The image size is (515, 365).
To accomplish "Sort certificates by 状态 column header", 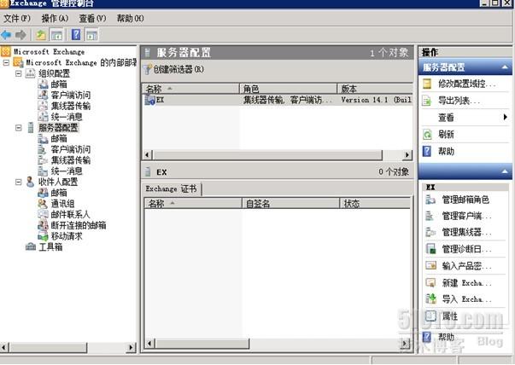I will (375, 204).
